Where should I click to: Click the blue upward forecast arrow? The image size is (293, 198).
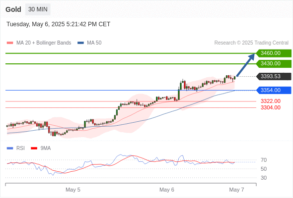(x=245, y=65)
